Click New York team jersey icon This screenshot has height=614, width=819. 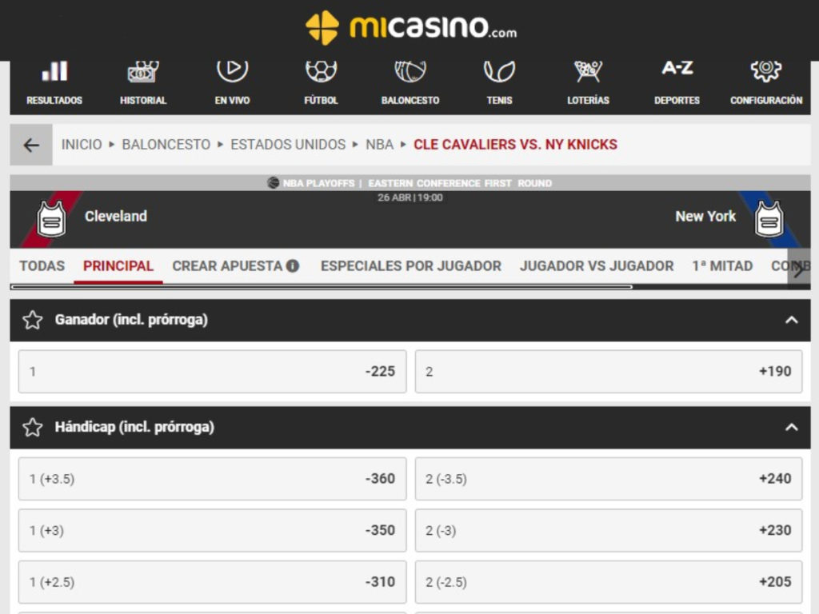coord(769,219)
